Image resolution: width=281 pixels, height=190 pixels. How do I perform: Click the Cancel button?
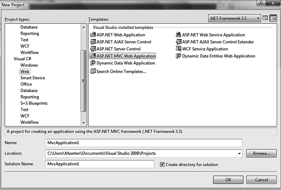(x=261, y=180)
